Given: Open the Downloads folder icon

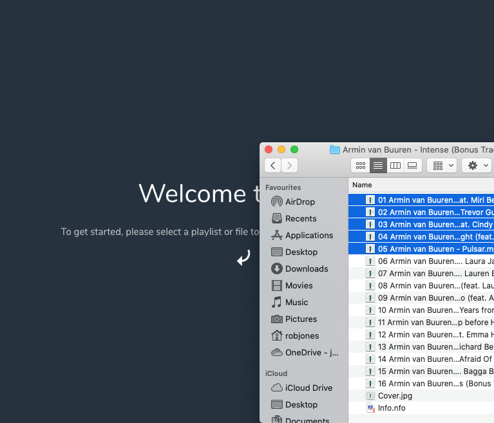Looking at the screenshot, I should 277,268.
